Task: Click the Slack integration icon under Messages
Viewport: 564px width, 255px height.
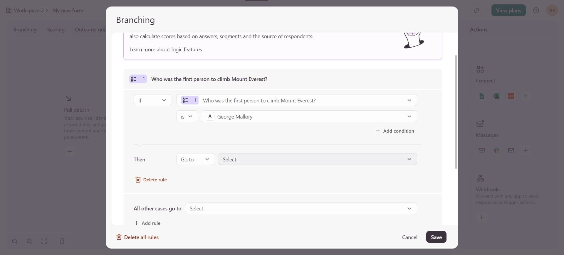Action: (496, 150)
